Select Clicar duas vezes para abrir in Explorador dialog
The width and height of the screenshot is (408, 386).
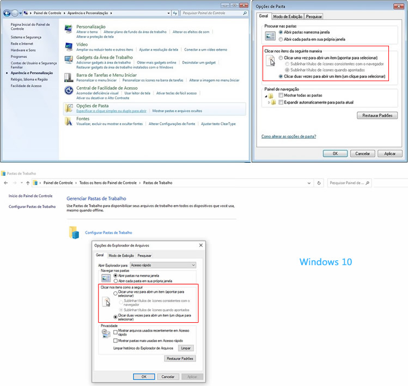point(115,317)
